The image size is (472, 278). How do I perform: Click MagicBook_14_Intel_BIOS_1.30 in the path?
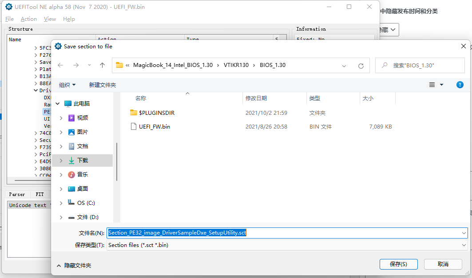pos(173,65)
